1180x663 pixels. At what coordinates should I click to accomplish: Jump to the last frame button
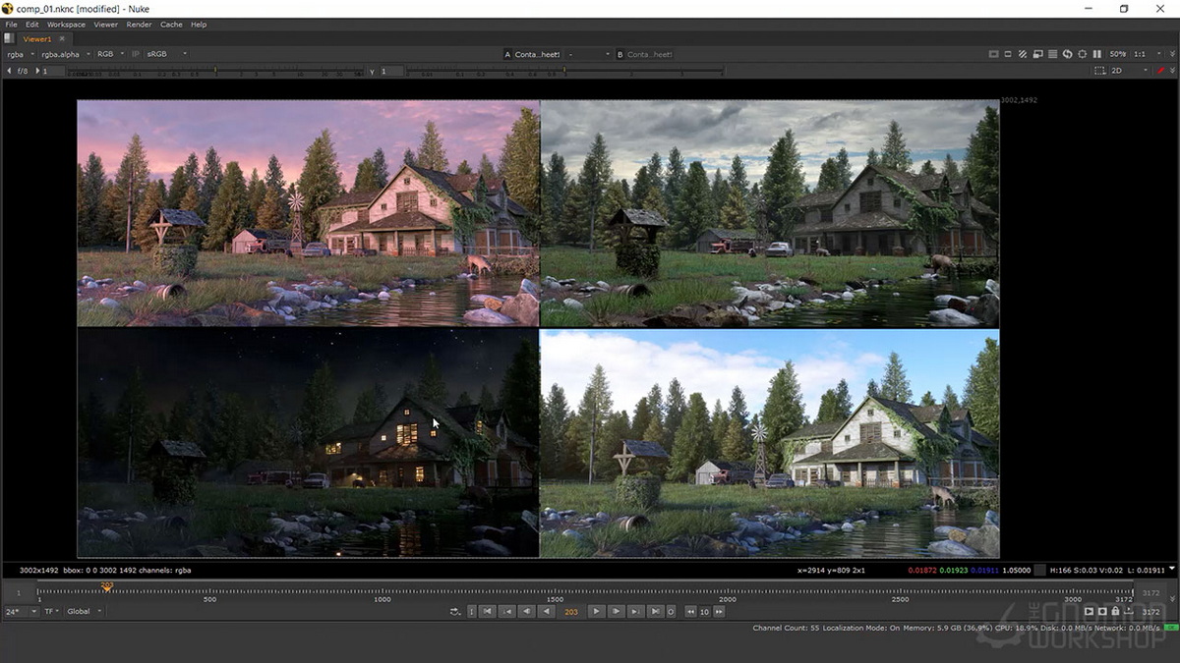[655, 611]
